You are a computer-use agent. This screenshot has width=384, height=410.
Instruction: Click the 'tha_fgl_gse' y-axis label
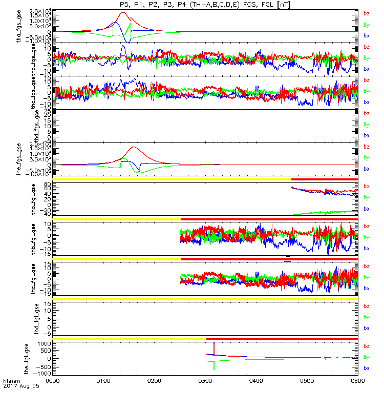[x=33, y=199]
